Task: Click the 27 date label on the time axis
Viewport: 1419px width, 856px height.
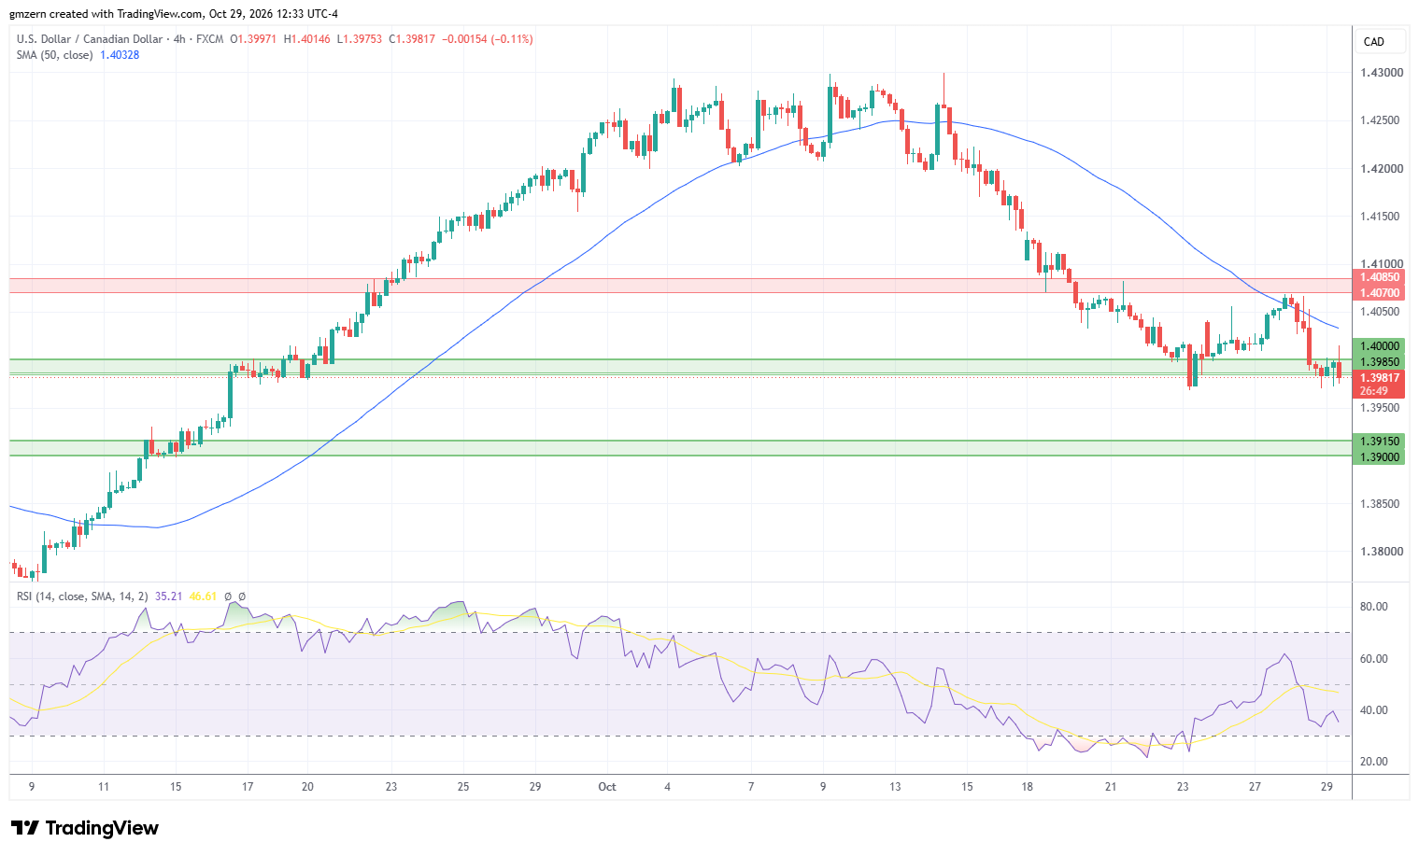Action: point(1255,787)
